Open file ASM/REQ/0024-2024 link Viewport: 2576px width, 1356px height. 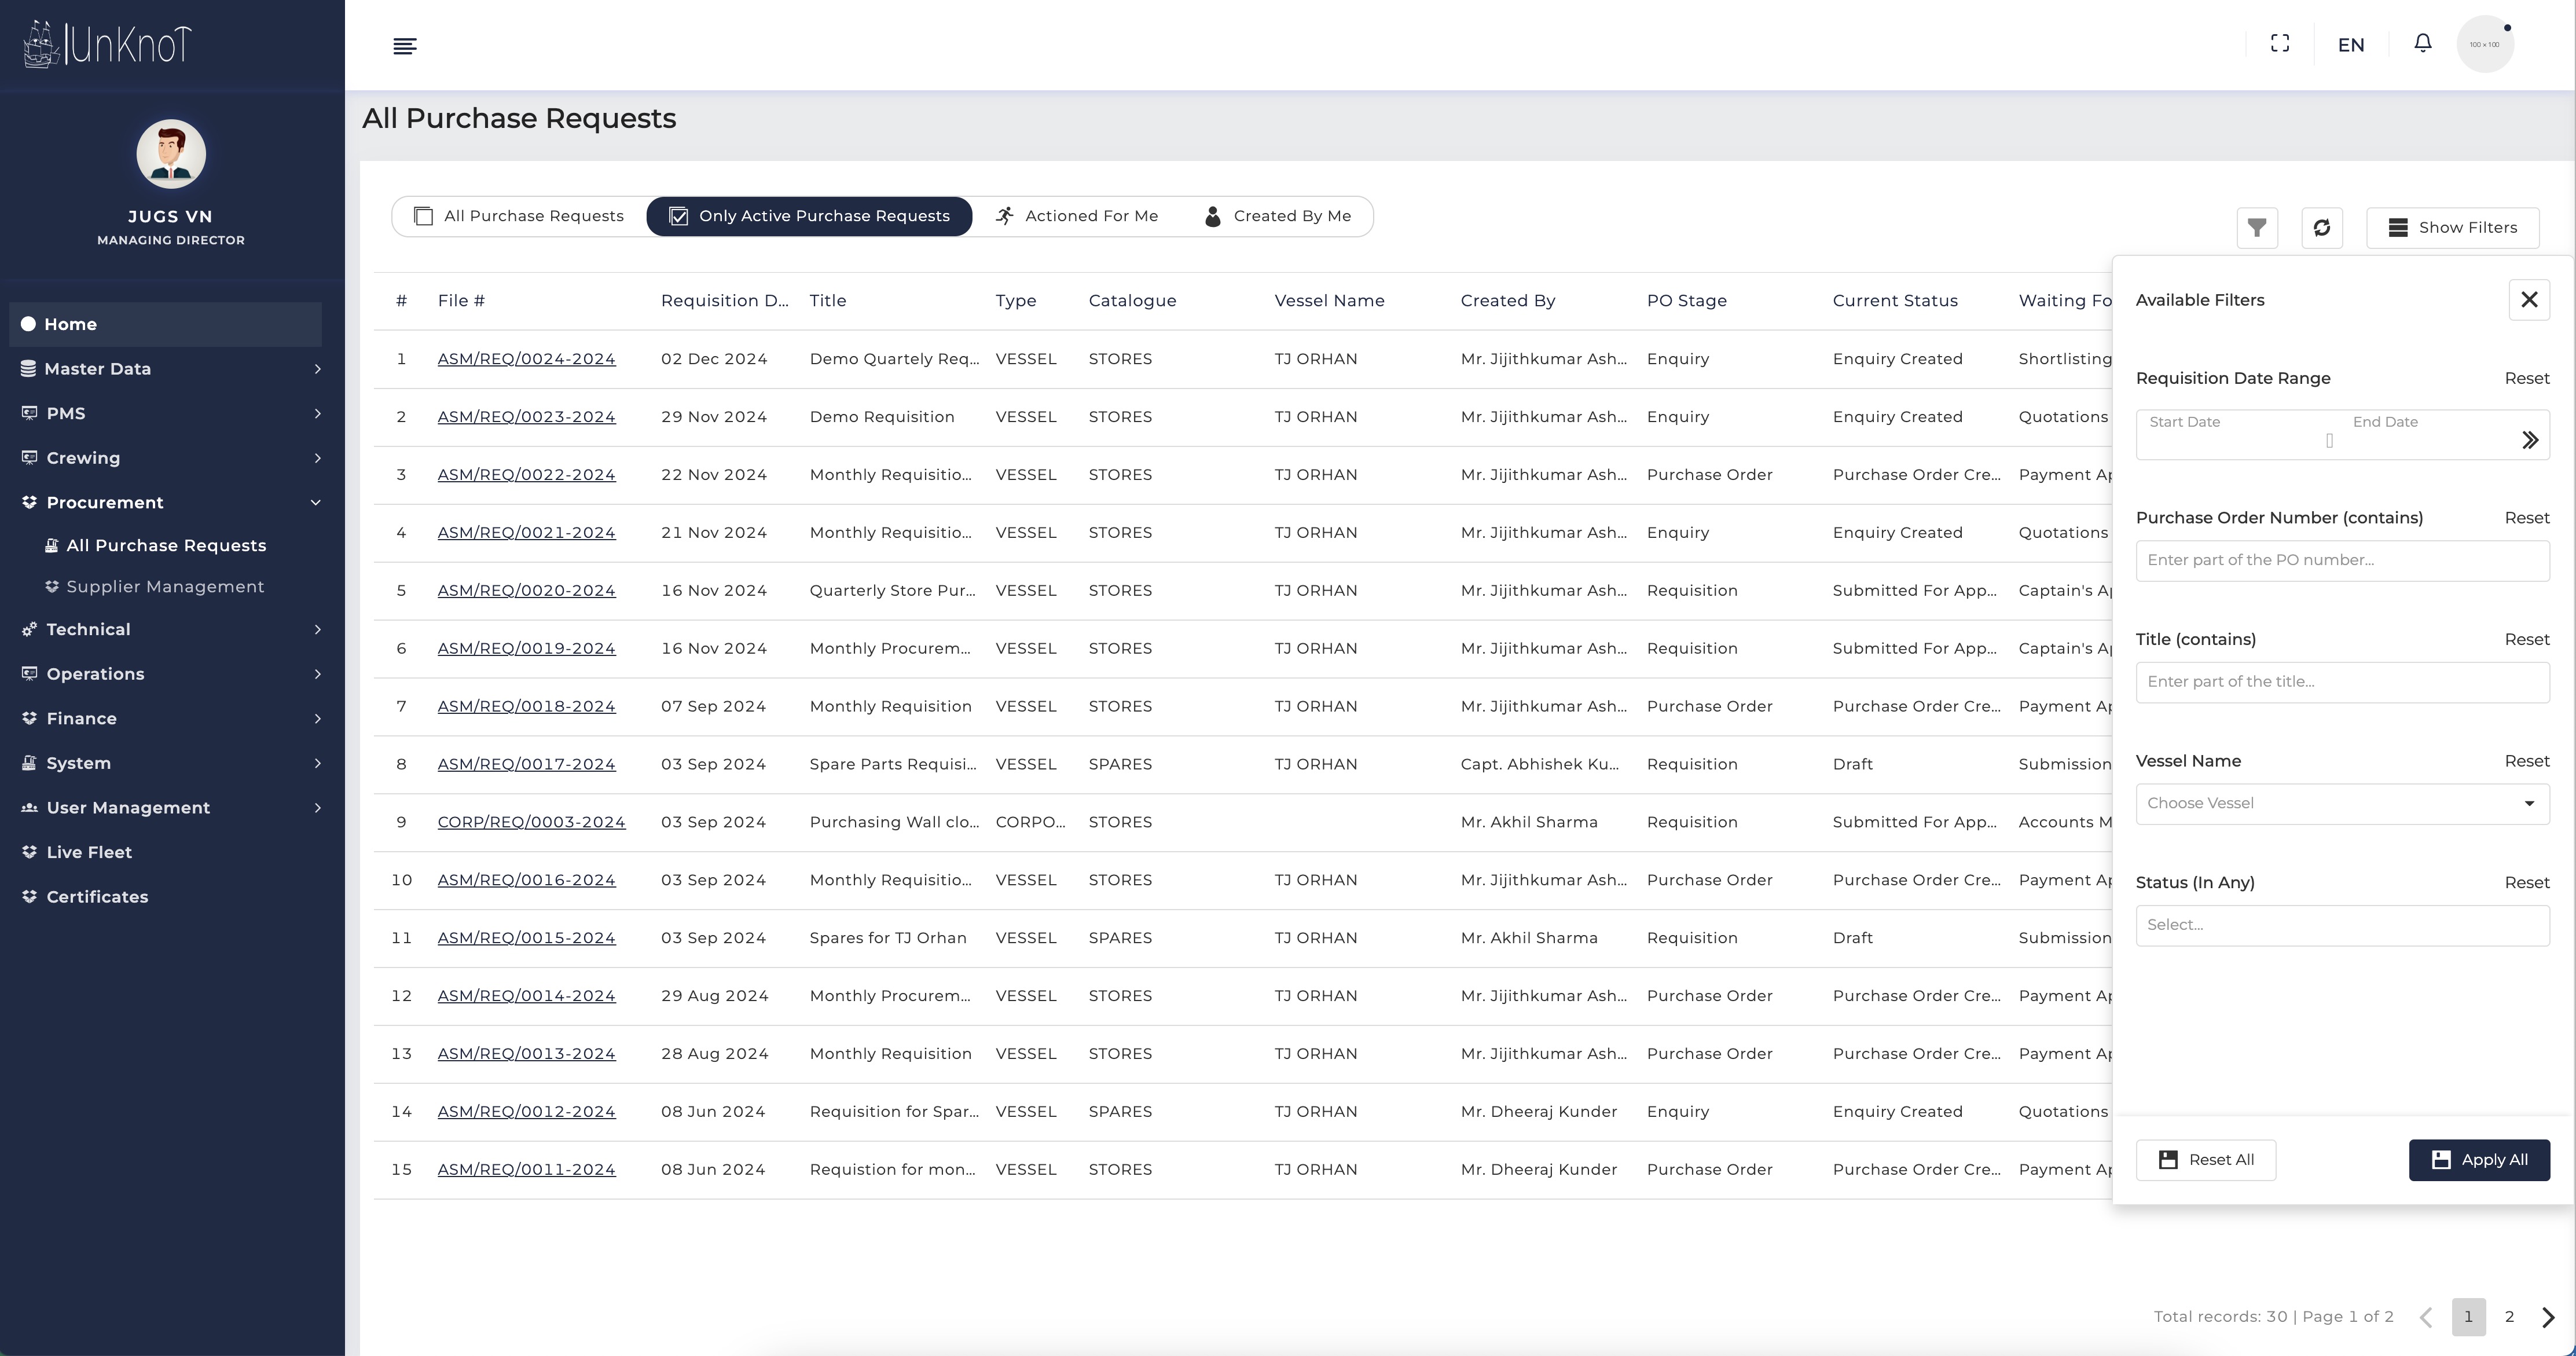point(526,359)
